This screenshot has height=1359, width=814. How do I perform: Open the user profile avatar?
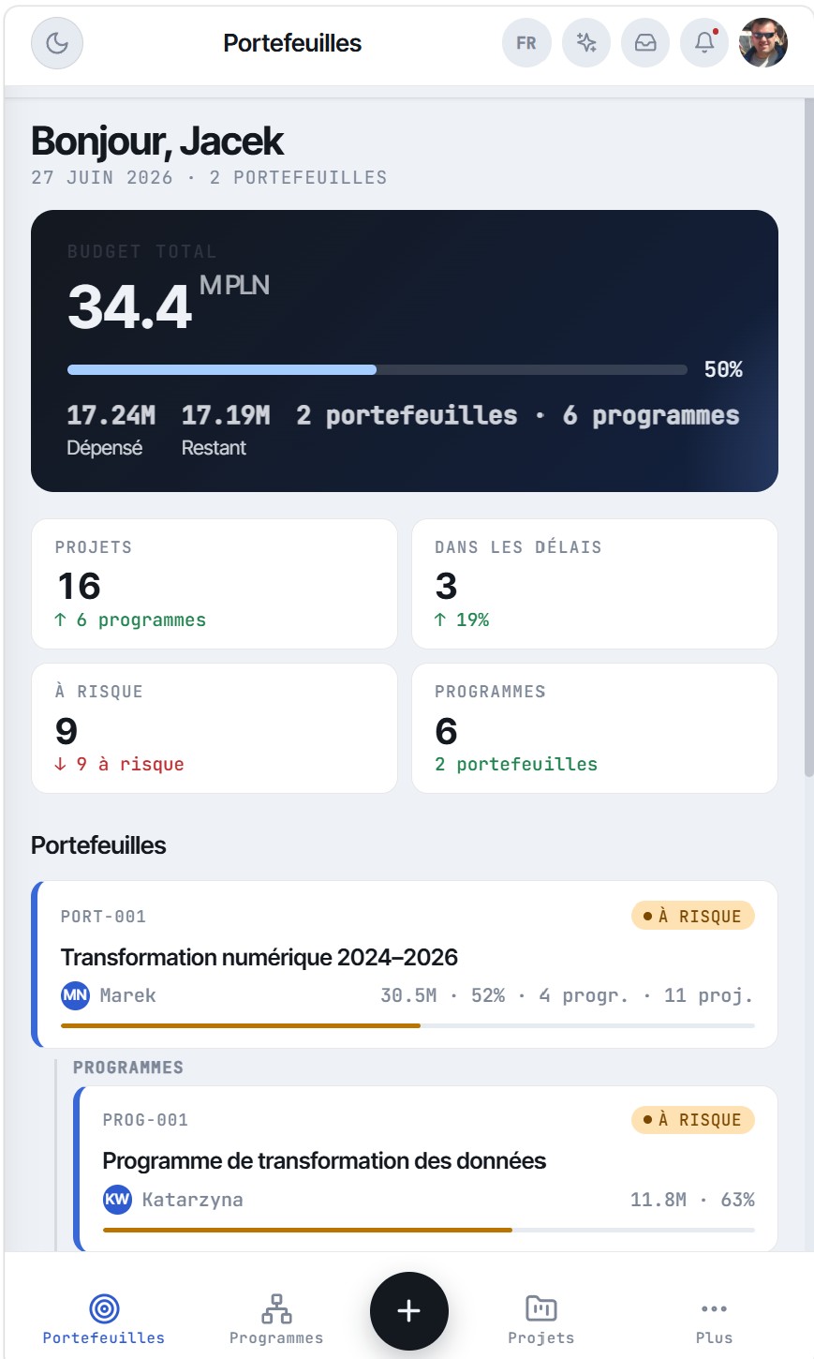[763, 43]
